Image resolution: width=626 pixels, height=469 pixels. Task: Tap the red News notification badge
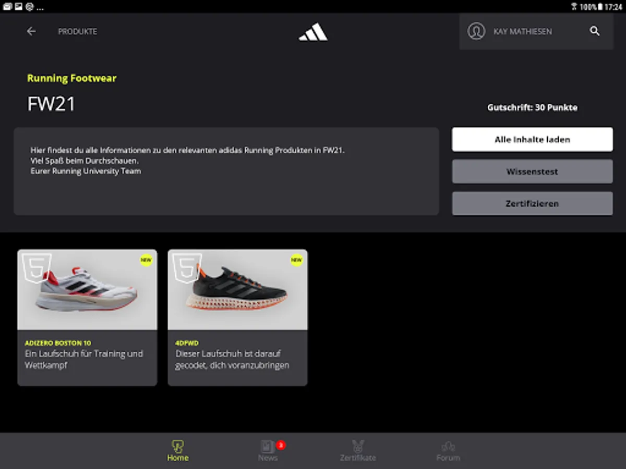[x=281, y=445]
